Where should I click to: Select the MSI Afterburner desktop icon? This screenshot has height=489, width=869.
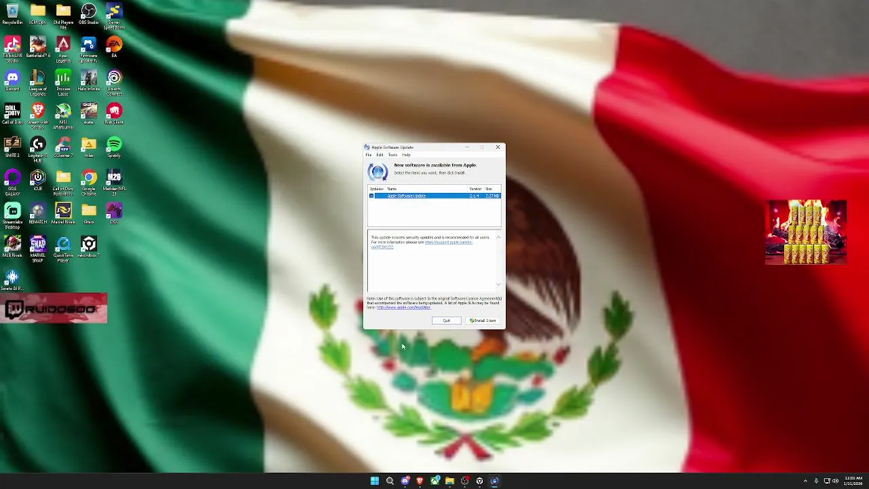63,116
